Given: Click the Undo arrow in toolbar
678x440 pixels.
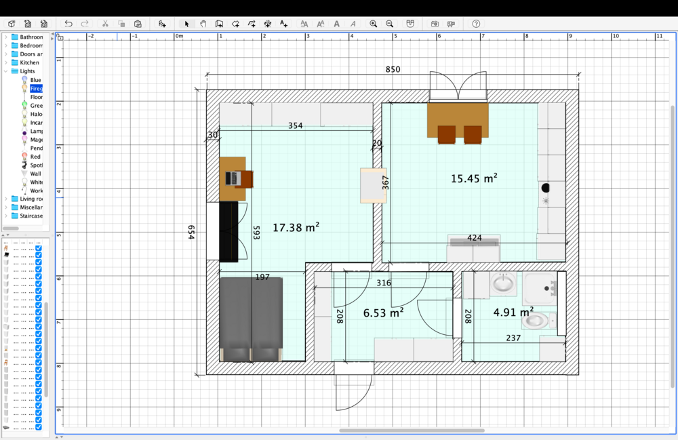Looking at the screenshot, I should (68, 24).
